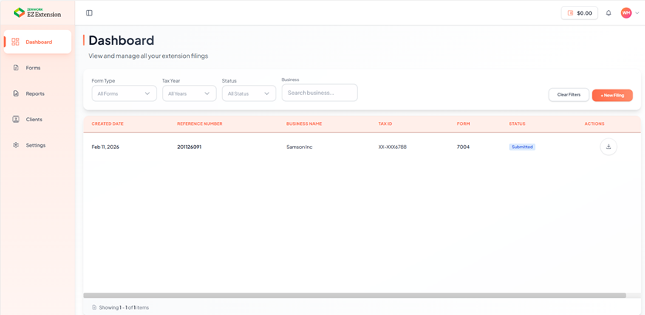This screenshot has width=645, height=315.
Task: Click the WM user avatar
Action: click(626, 13)
